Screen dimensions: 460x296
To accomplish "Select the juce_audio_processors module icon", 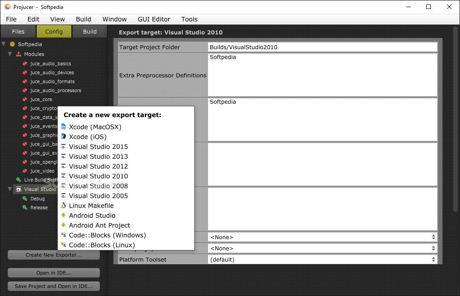I will click(x=25, y=90).
